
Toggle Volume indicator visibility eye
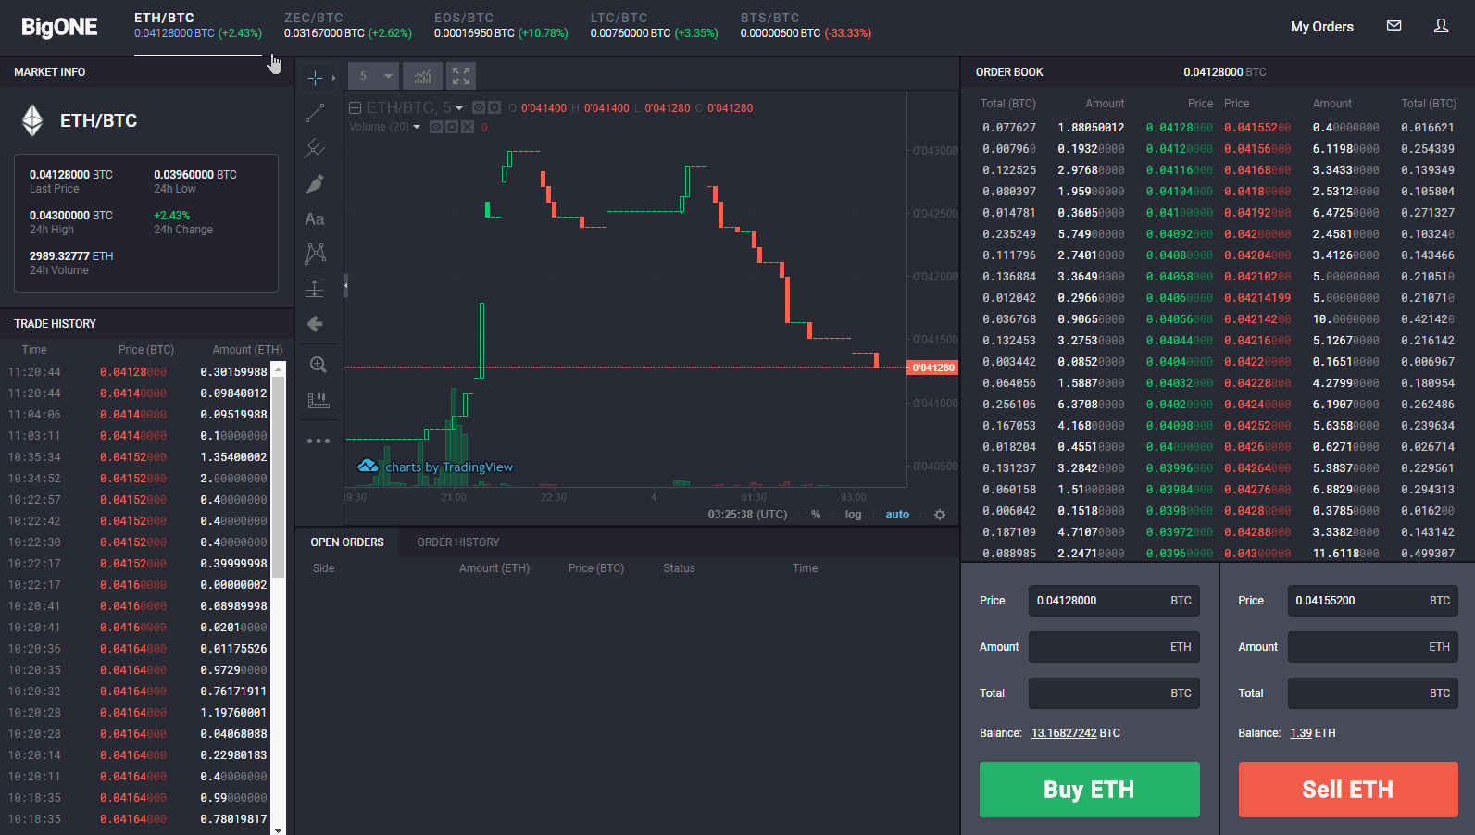click(x=436, y=127)
